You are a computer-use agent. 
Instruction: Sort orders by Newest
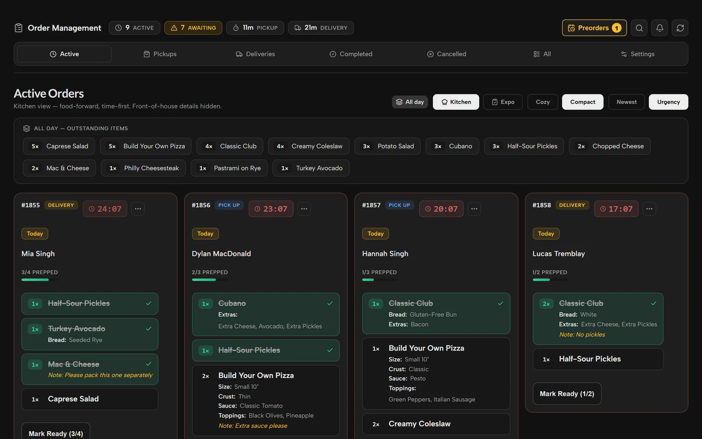pos(627,102)
